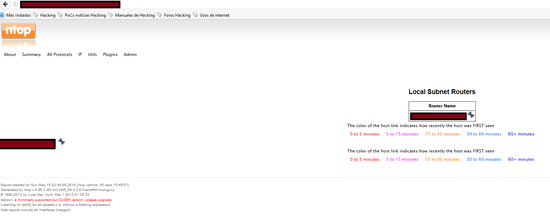Viewport: 550px width, 217px height.
Task: Expand the All Protocols menu
Action: coord(59,55)
